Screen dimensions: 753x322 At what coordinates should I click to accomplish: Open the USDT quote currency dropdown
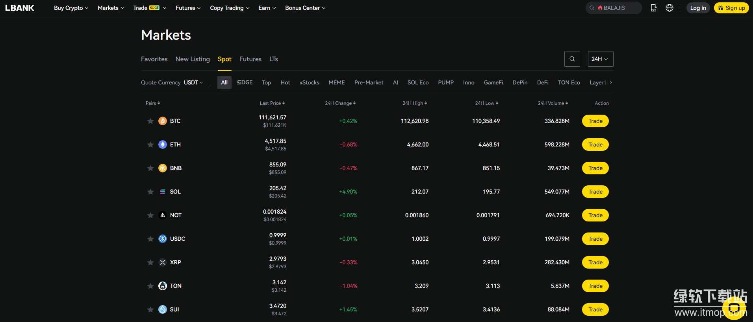[193, 82]
